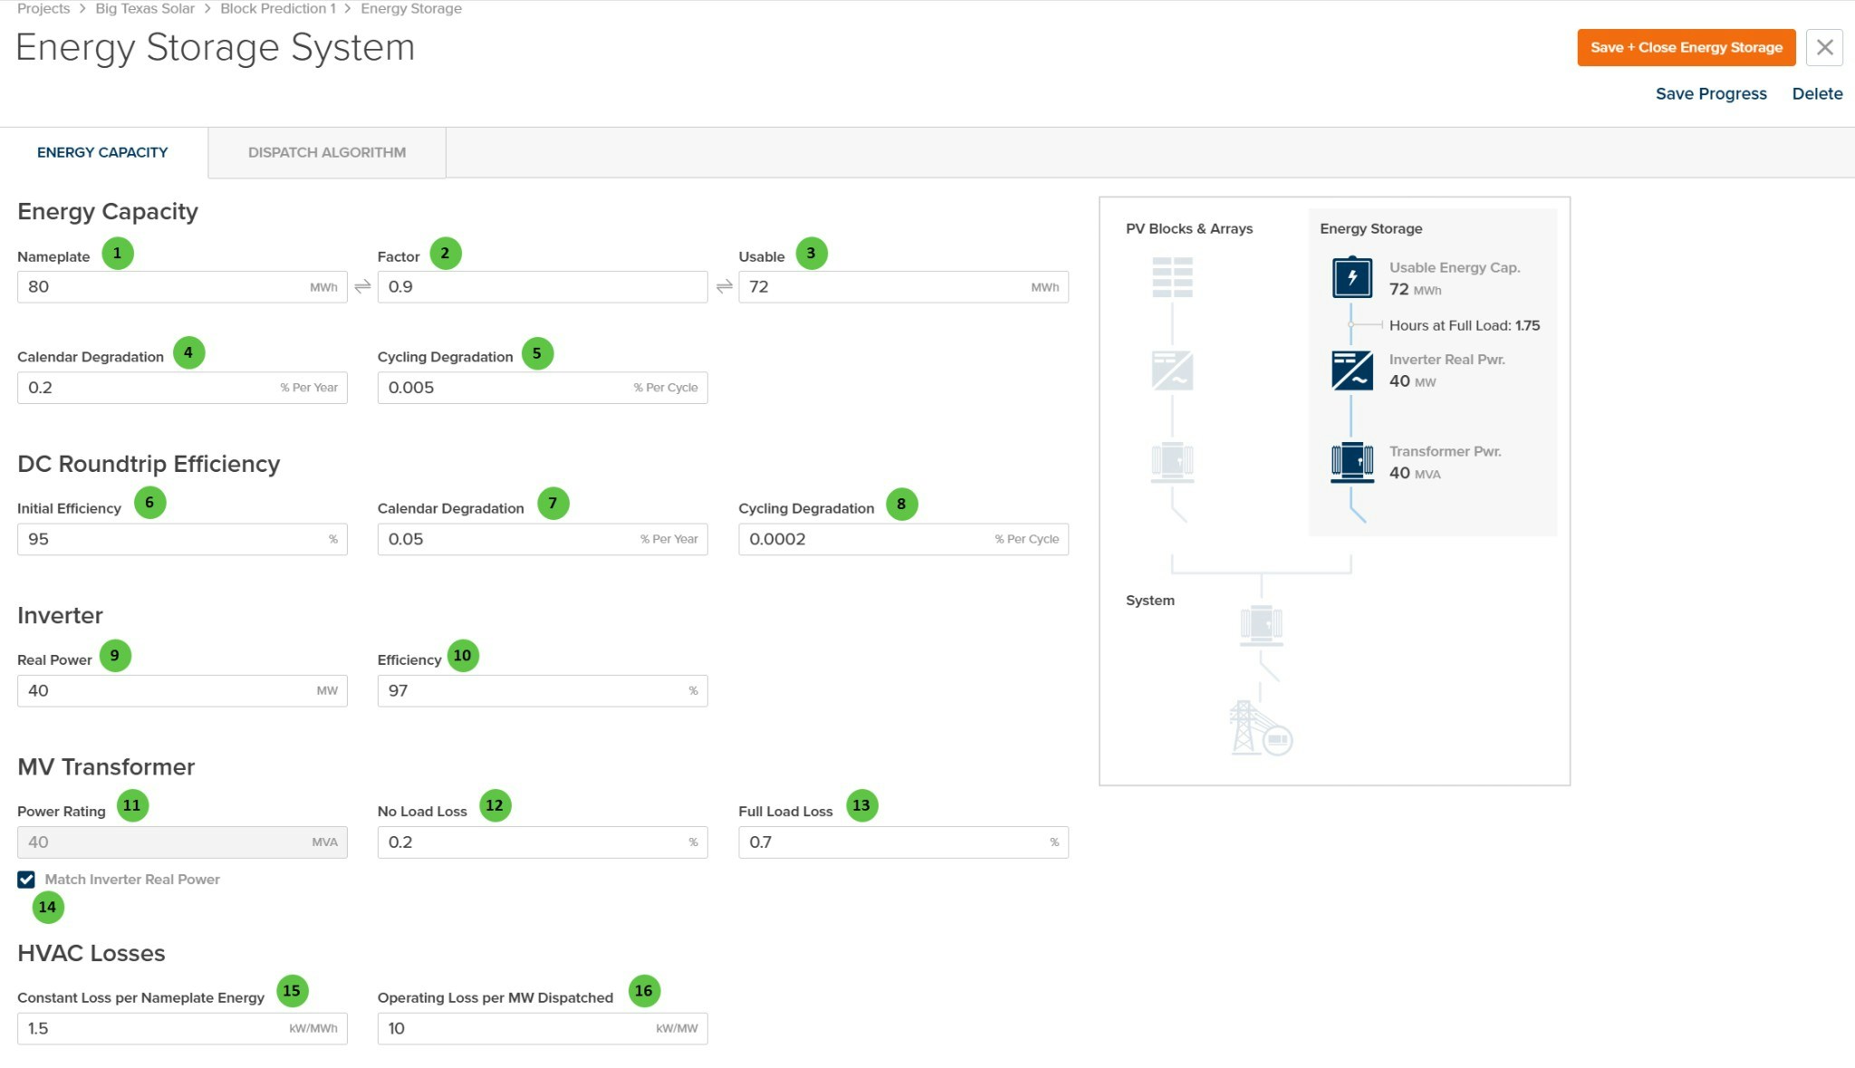Click the Delete link
Screen dimensions: 1855x1068
[x=1816, y=93]
